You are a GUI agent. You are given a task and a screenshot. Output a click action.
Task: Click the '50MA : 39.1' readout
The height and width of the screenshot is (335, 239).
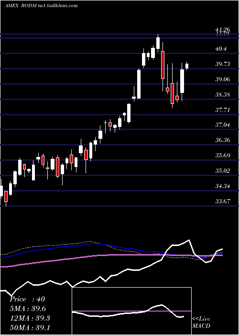[30, 327]
